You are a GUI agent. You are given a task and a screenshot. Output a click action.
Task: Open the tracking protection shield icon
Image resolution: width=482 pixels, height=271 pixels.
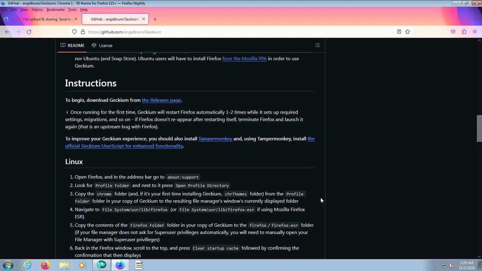click(x=74, y=32)
